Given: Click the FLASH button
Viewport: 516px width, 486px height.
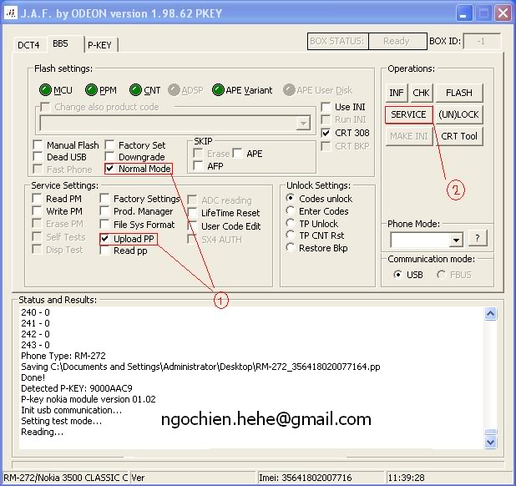Looking at the screenshot, I should (458, 93).
